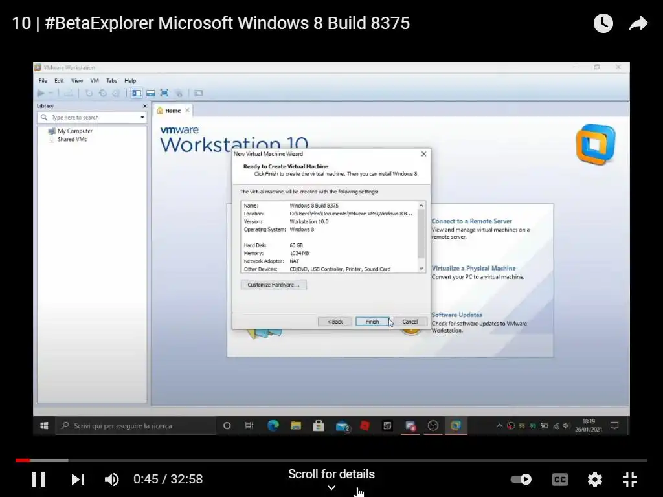The height and width of the screenshot is (497, 663).
Task: Open Microsoft Store from the taskbar
Action: pos(319,426)
